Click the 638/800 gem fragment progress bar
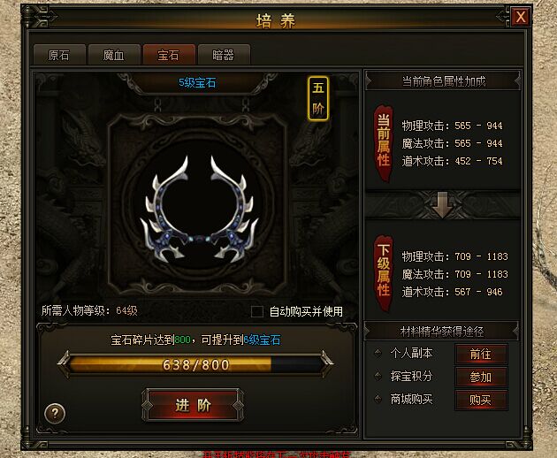 click(195, 364)
